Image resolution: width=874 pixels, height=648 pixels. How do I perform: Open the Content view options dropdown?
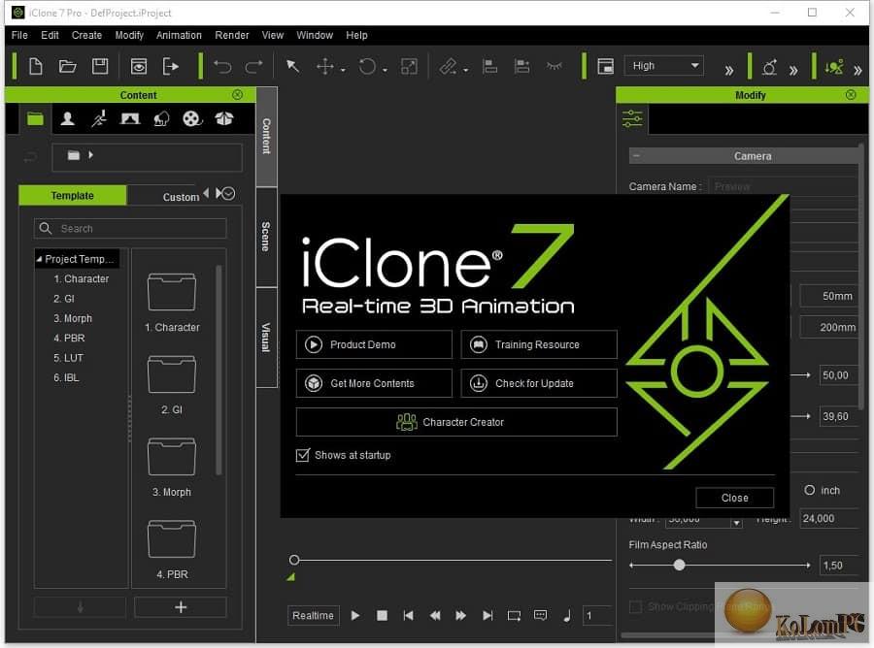pos(228,194)
